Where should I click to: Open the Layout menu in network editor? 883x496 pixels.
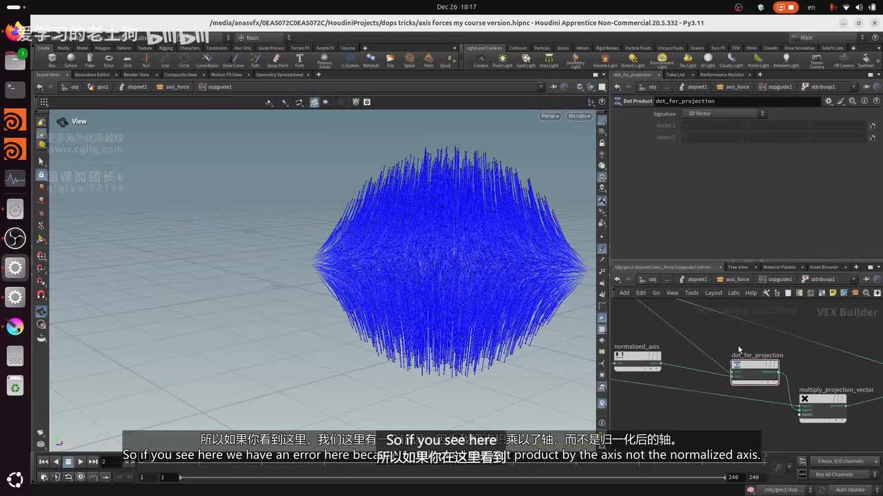[713, 293]
